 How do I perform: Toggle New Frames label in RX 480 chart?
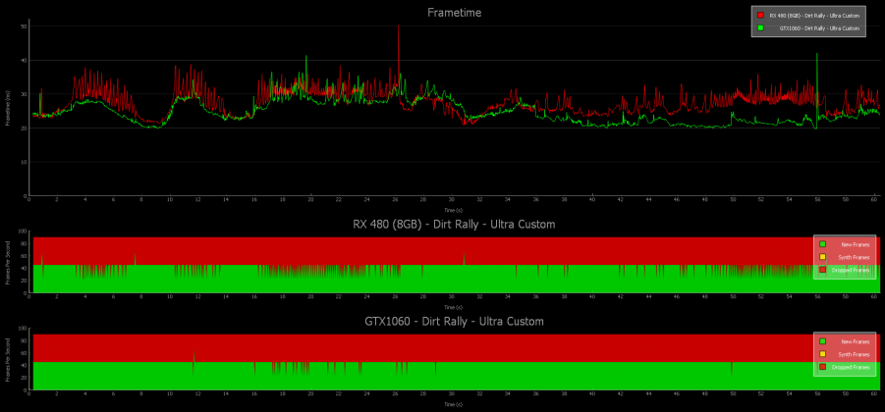point(856,243)
